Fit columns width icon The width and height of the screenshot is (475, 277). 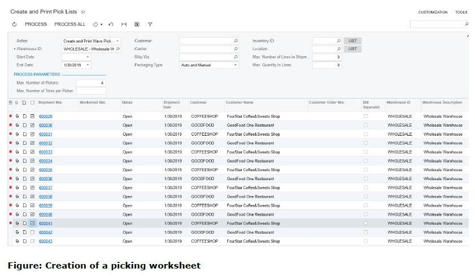[x=124, y=24]
